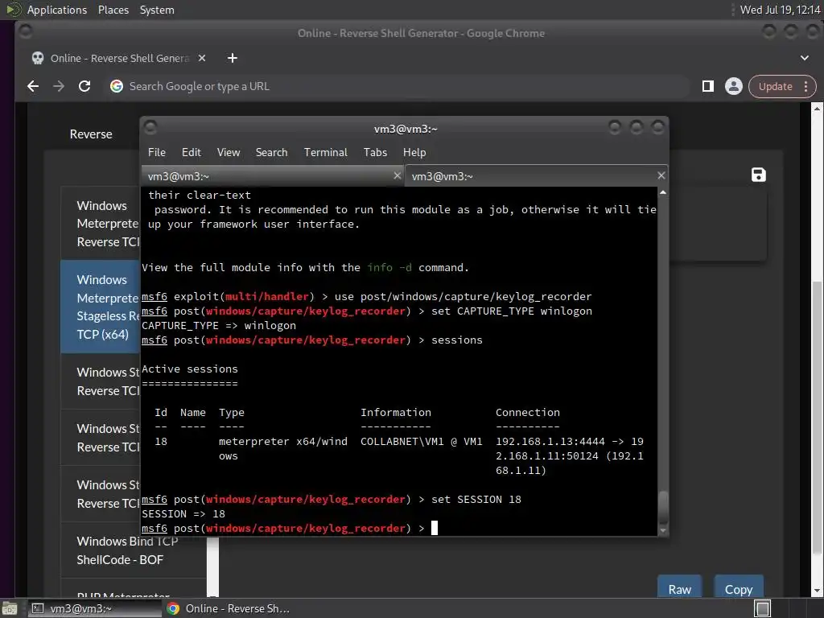Screen dimensions: 824x618
Task: Select the topmost Windows Meterpreter Reverse TCP entry
Action: coord(101,224)
